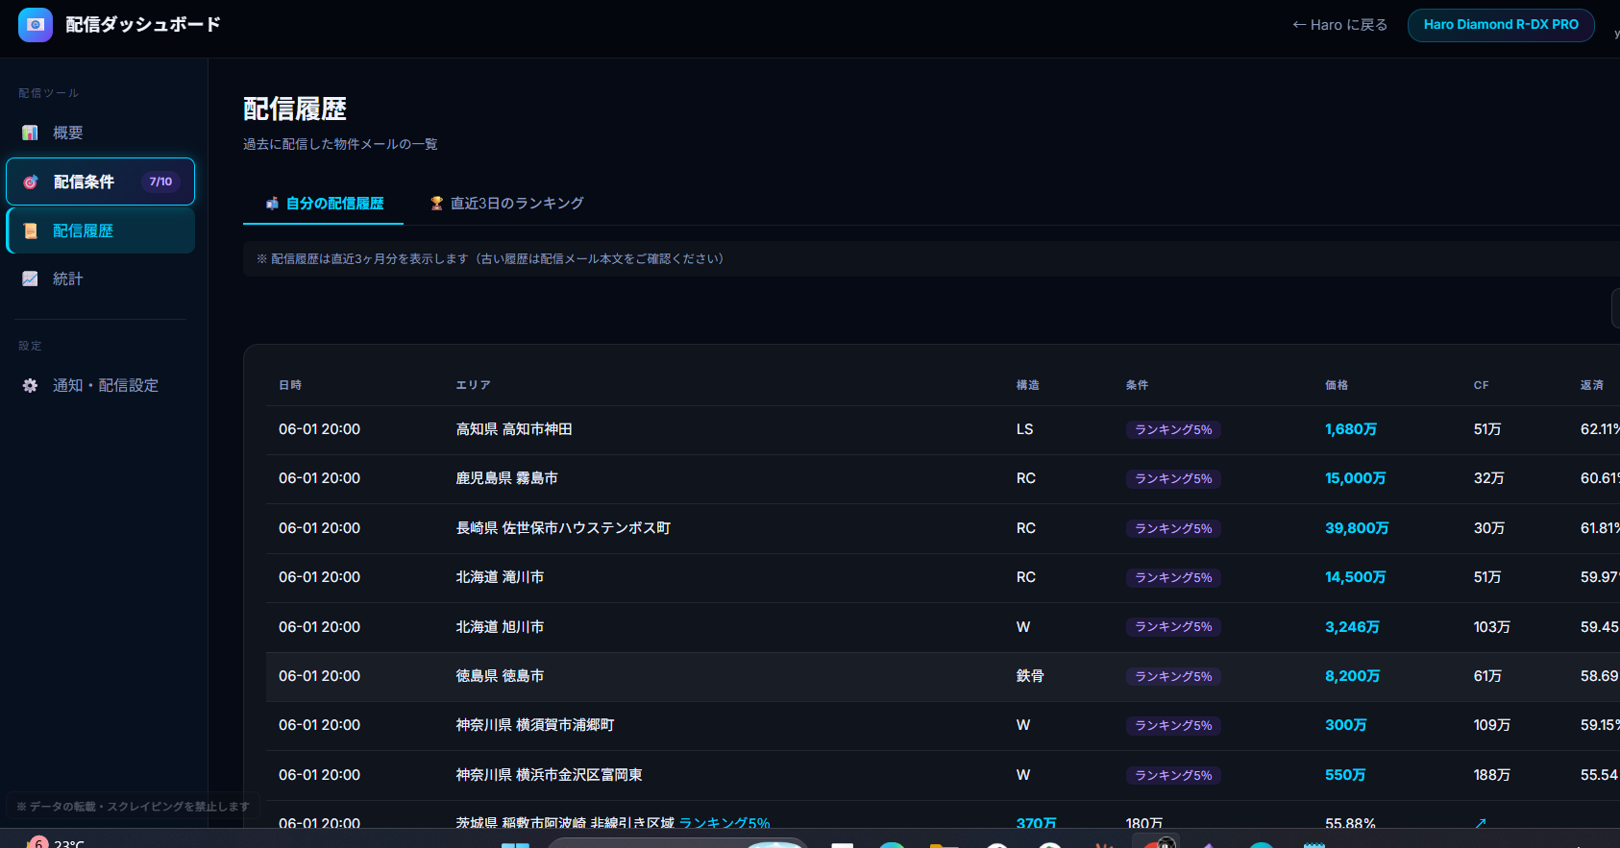Click 109万 CF value
This screenshot has width=1620, height=848.
pos(1492,725)
